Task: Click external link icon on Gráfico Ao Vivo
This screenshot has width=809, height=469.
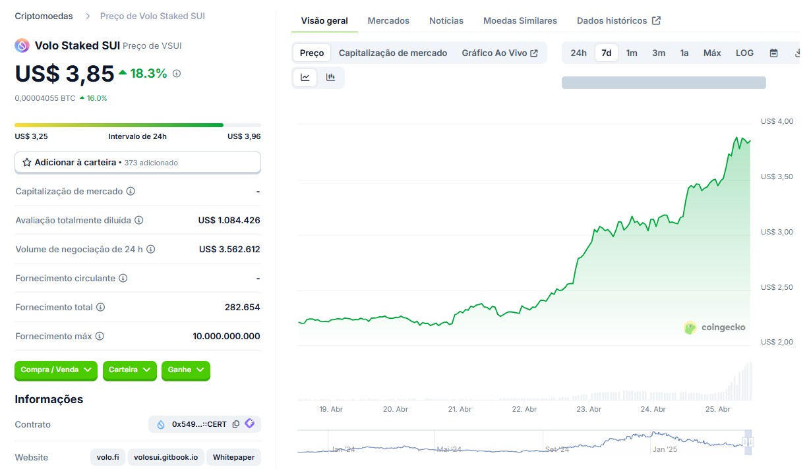Action: (x=534, y=53)
